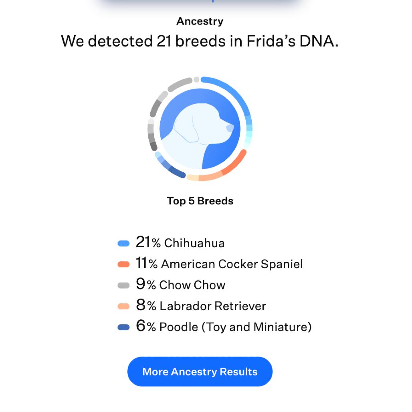Click the blue swatch beside Chihuahua
The image size is (412, 412).
click(123, 243)
